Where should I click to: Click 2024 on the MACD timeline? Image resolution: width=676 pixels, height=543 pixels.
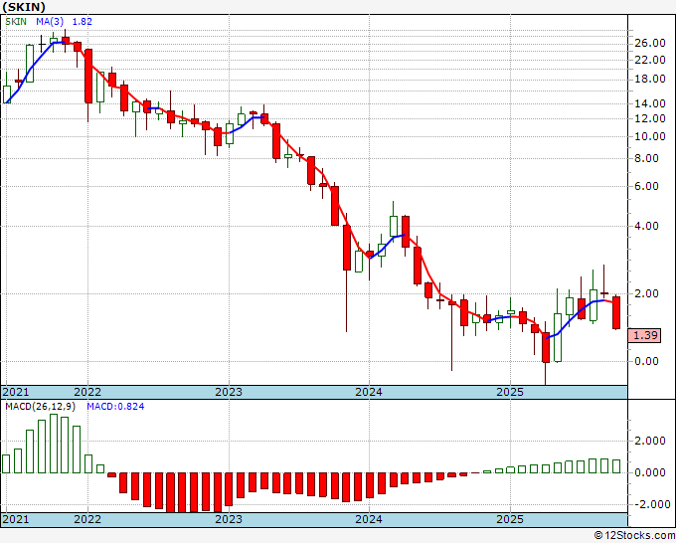click(369, 519)
